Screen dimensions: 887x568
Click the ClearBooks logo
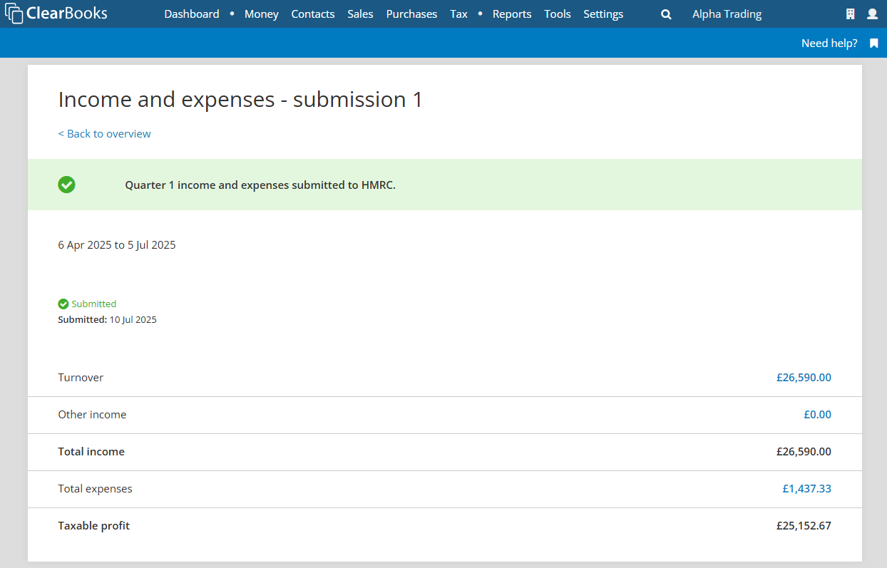pyautogui.click(x=56, y=14)
